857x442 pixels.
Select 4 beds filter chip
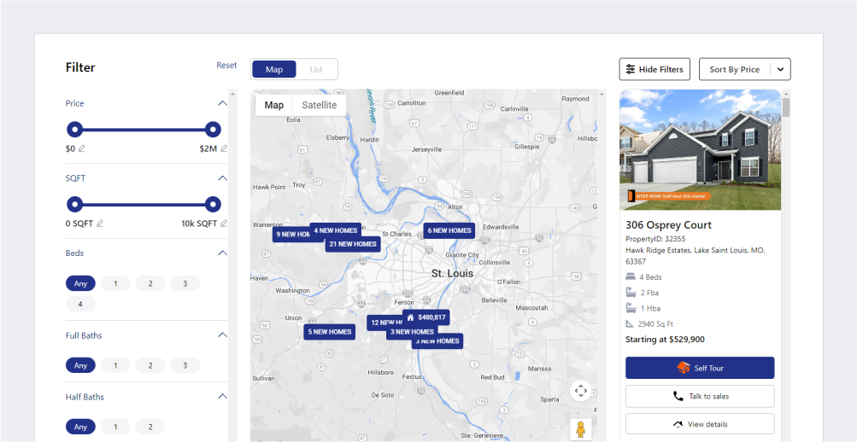80,304
